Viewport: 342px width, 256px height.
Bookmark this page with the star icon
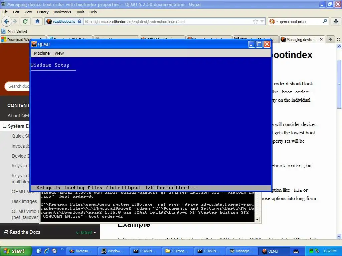255,21
